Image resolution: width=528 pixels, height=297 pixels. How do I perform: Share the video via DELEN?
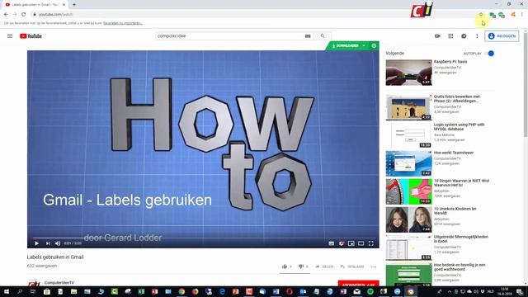(x=324, y=266)
